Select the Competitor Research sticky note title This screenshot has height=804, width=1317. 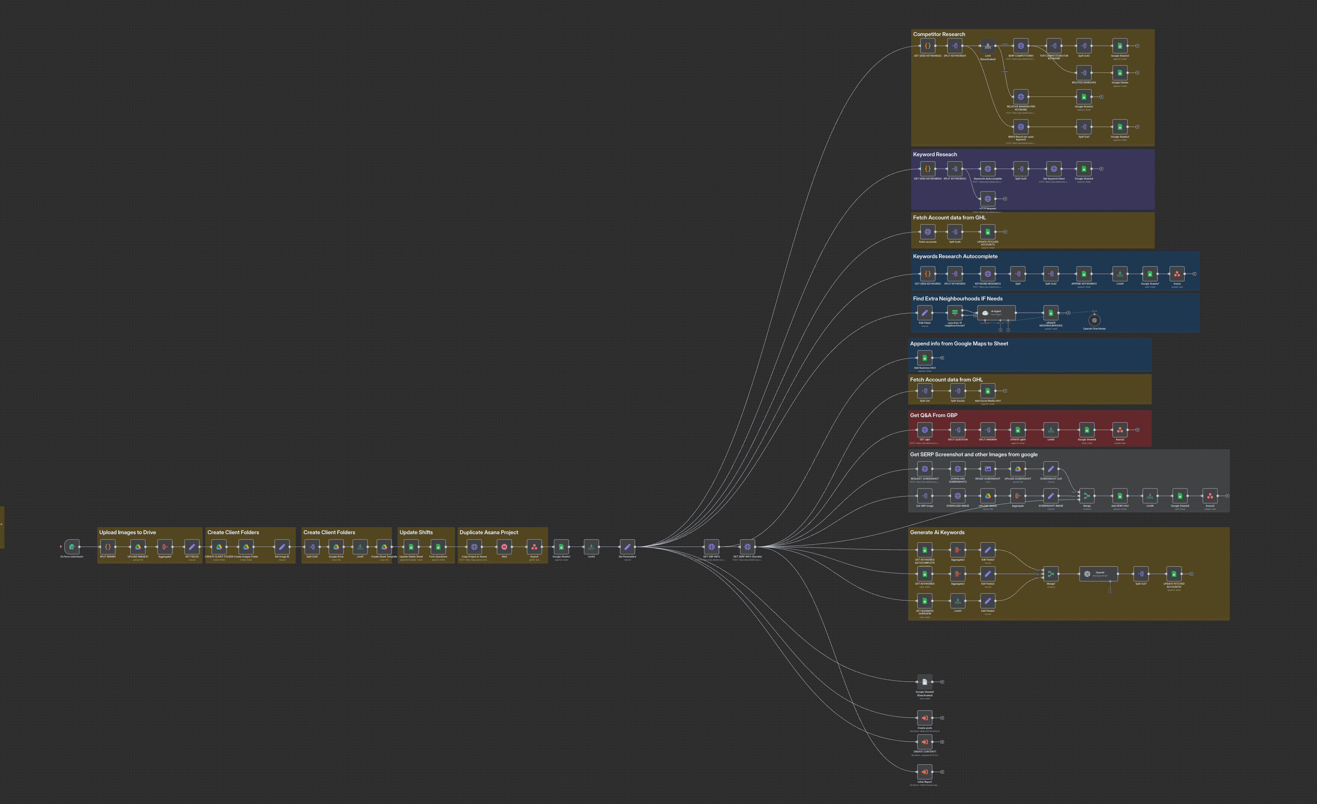pyautogui.click(x=939, y=34)
